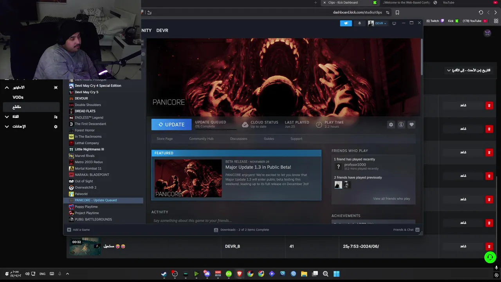Select PANICORE - Update Queued entry
The height and width of the screenshot is (282, 501).
103,200
